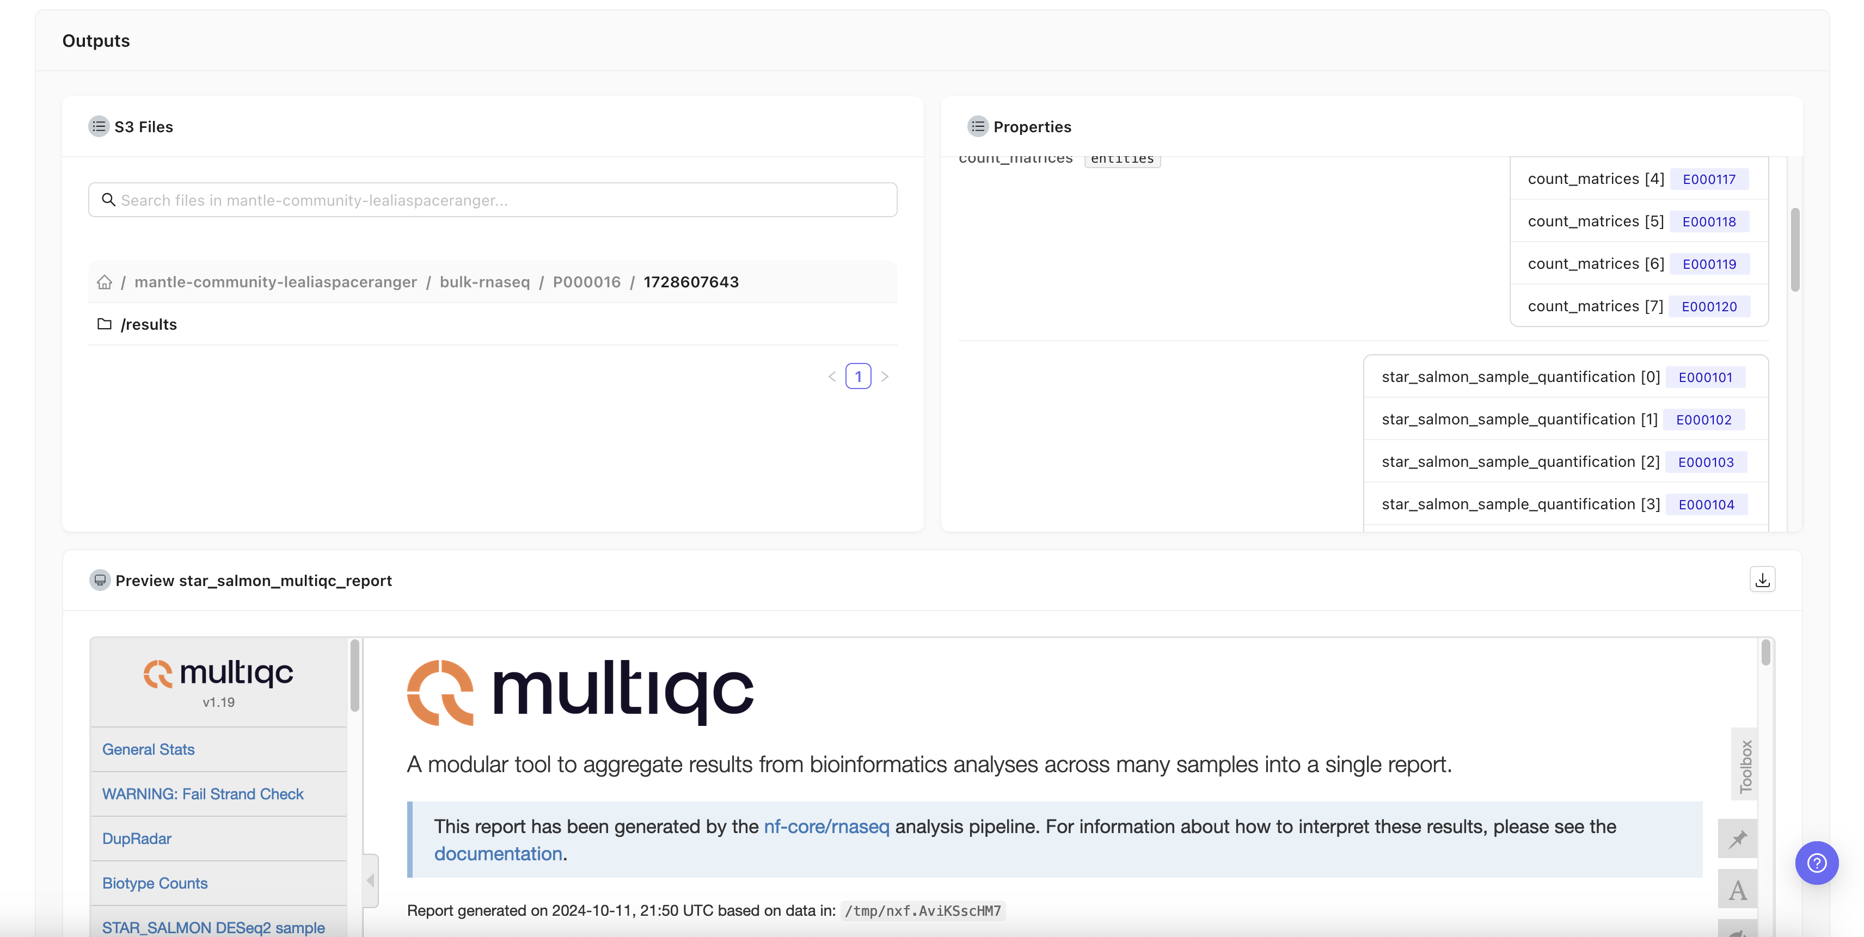1864x937 pixels.
Task: Go to next page arrow
Action: click(884, 377)
